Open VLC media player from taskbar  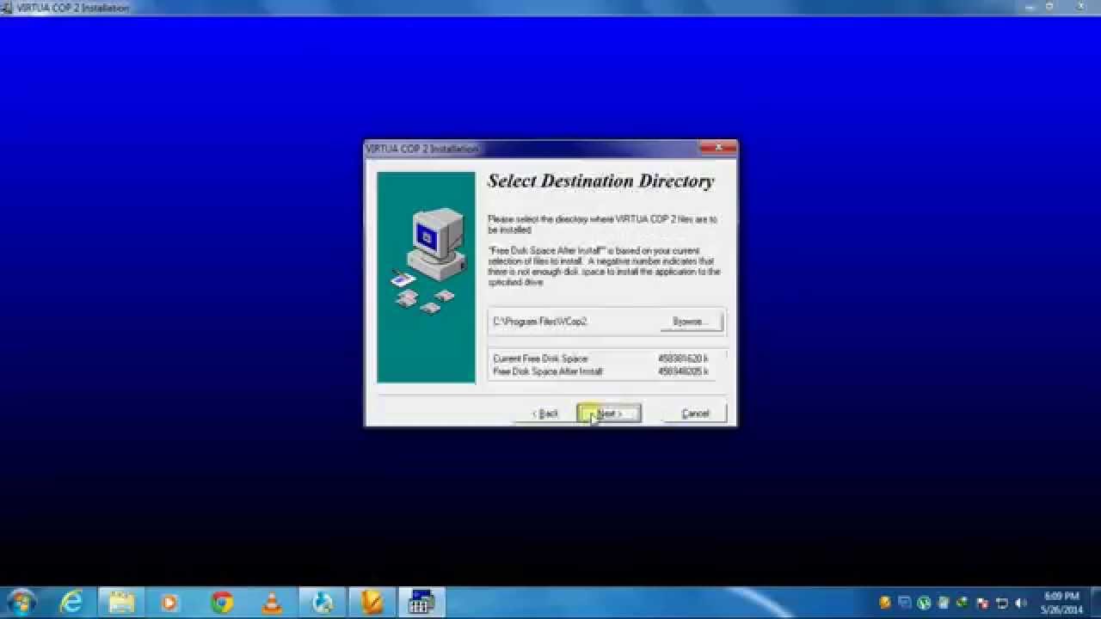272,603
